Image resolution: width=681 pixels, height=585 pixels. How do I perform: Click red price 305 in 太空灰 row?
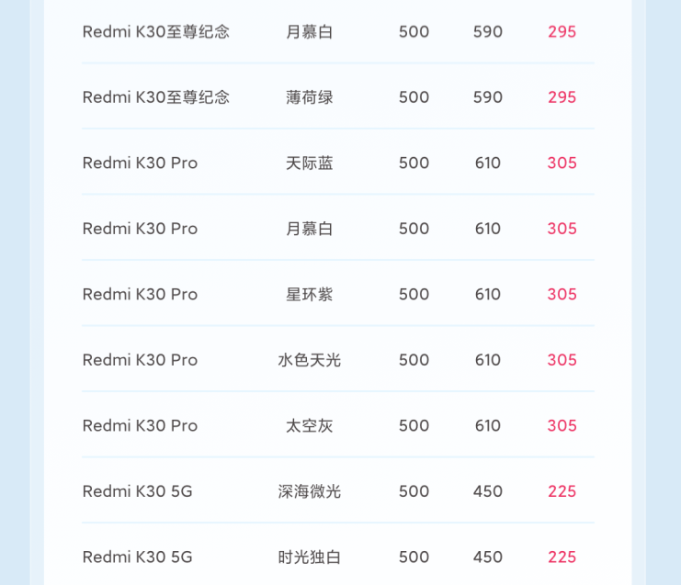coord(562,426)
